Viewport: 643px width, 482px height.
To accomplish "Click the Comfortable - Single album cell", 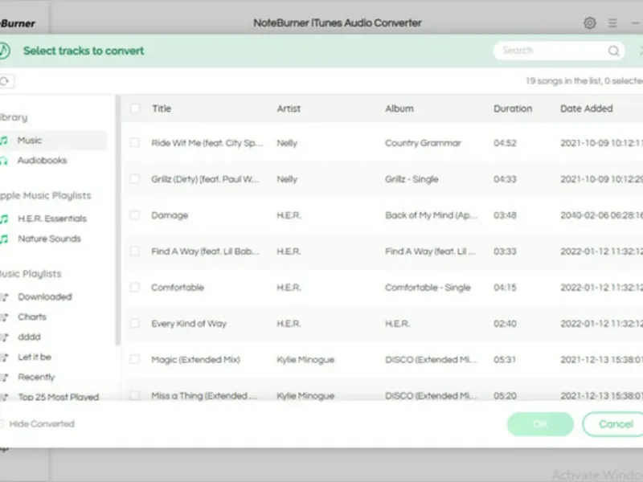I will (428, 288).
